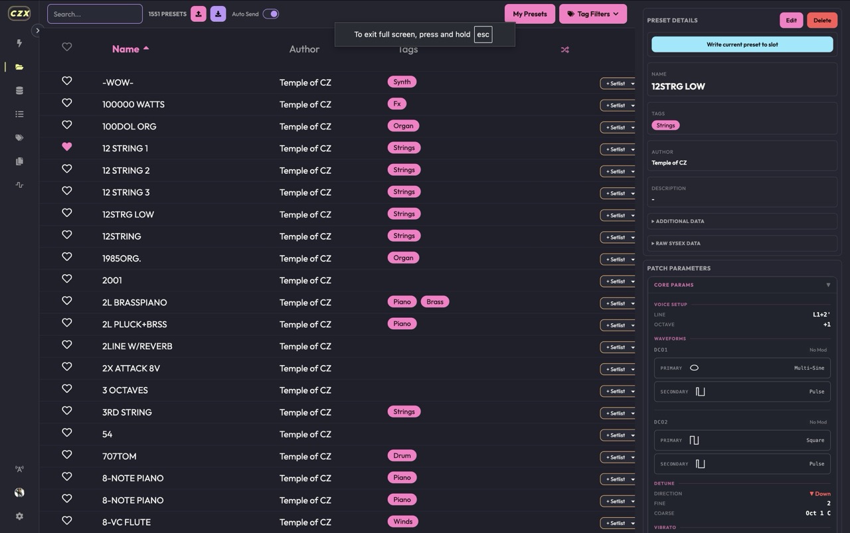Click the 12STRG LOW name in details
The height and width of the screenshot is (533, 850).
coord(678,86)
